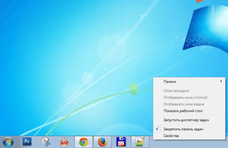
Task: Open the Панели menu item
Action: click(189, 81)
